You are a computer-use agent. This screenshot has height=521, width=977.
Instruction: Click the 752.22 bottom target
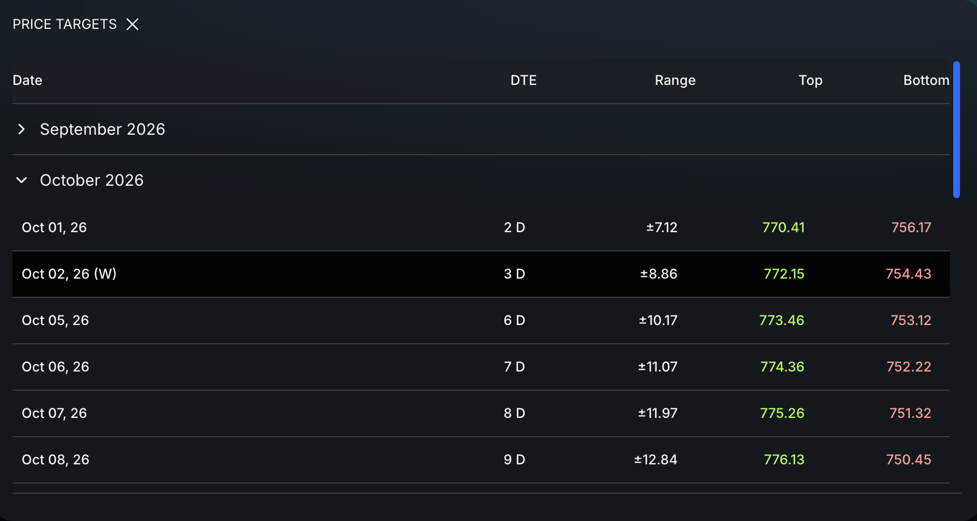909,367
